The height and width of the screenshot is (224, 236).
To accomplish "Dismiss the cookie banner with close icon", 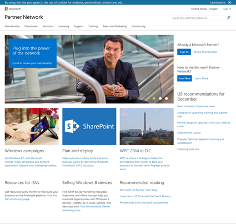I will pos(229,2).
